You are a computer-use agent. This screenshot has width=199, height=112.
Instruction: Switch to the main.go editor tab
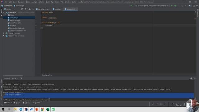click(57, 9)
